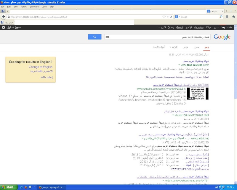
Task: Open Youtube from the black Google bar
Action: pyautogui.click(x=198, y=28)
